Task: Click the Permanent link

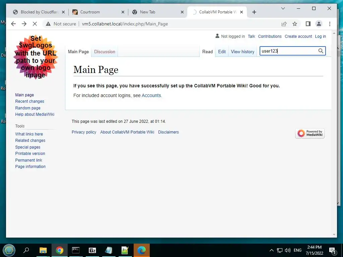Action: click(28, 160)
